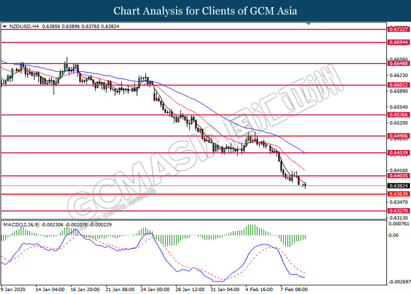Click the 16 Jan 20:00 time label
The image size is (411, 294).
coord(85,289)
